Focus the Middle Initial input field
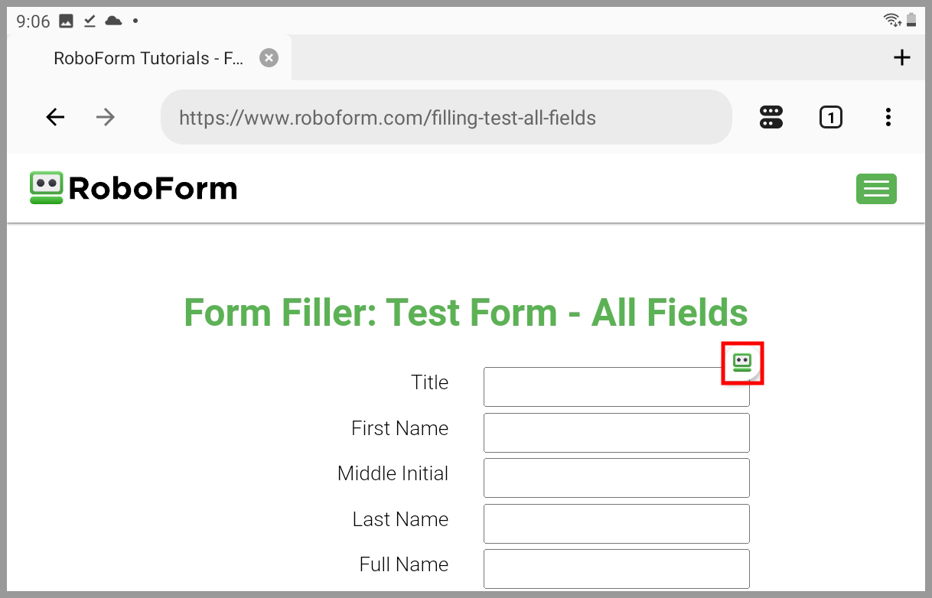Screen dimensions: 932x598 (x=616, y=478)
